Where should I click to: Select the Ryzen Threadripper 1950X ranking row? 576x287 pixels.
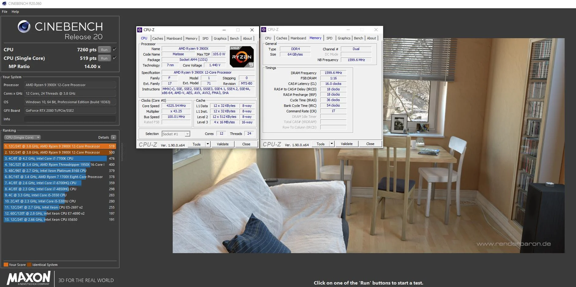60,165
